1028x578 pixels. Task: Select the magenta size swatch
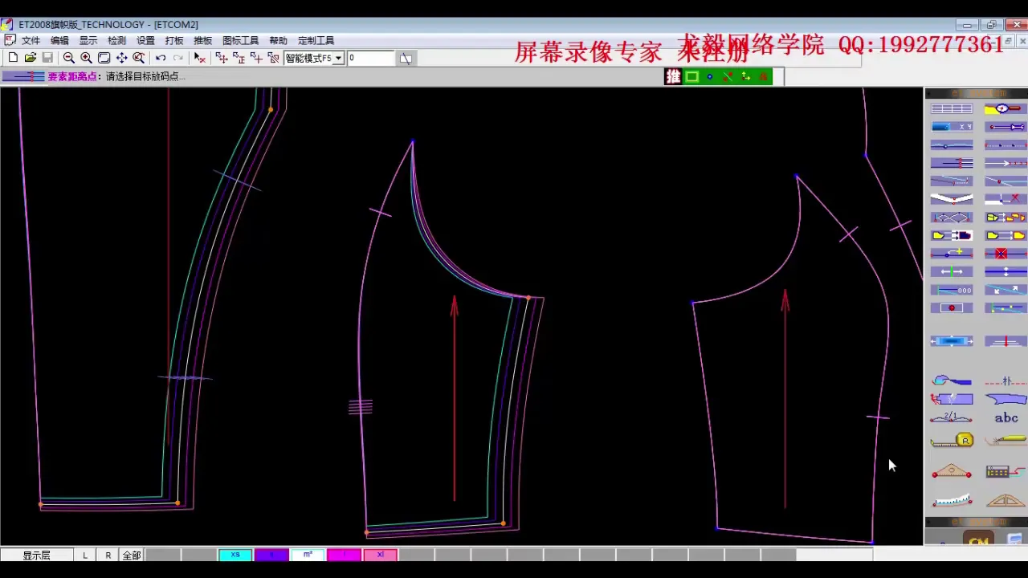coord(344,555)
